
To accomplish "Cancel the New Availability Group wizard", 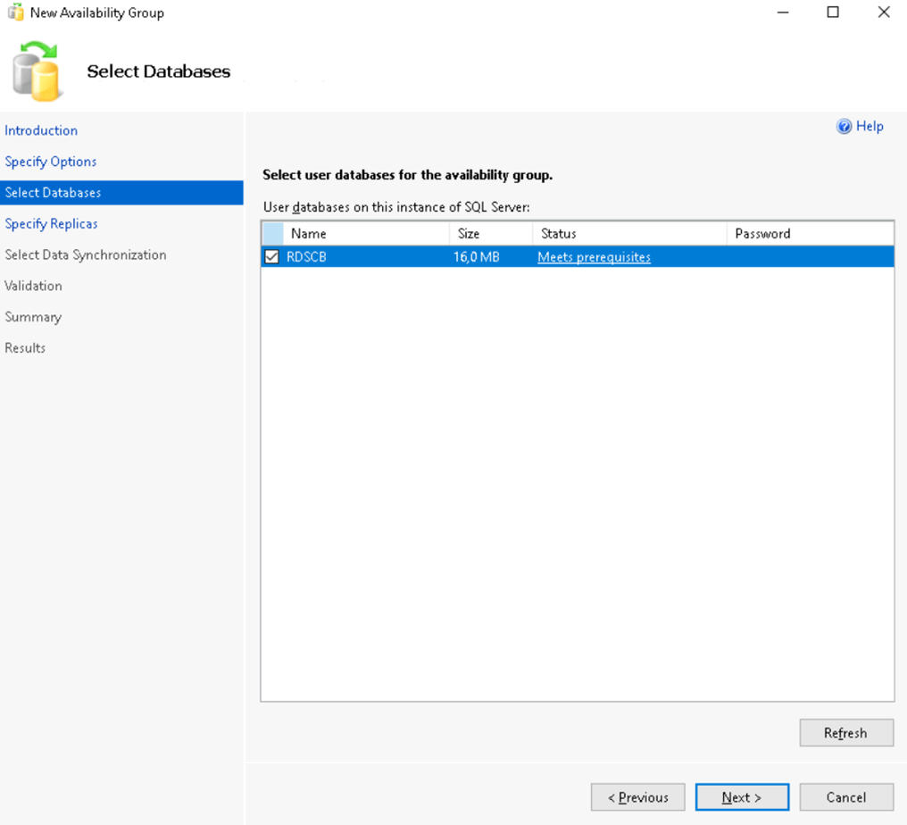I will (845, 797).
